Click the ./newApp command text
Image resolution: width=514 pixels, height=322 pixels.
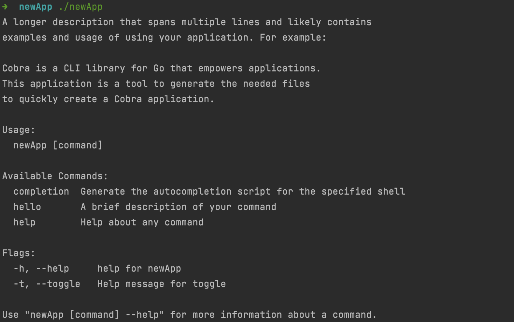[81, 7]
